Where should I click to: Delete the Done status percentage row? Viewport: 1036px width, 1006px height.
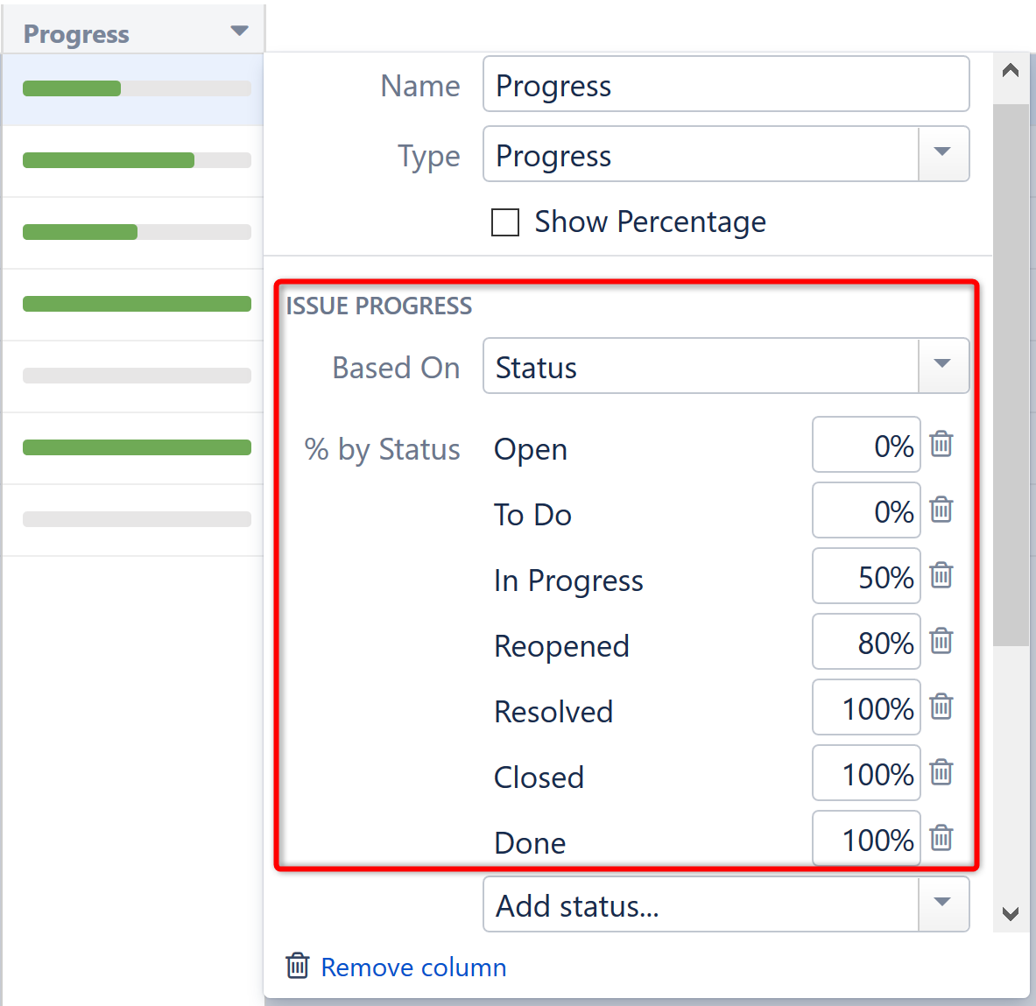(941, 839)
